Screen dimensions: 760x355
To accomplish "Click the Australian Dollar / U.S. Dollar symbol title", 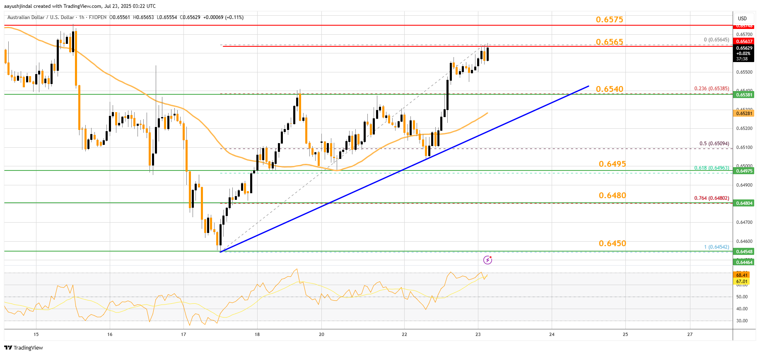I will pos(41,17).
